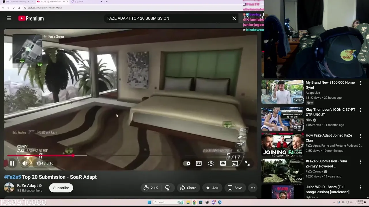The image size is (369, 207).
Task: Open File Explorer from taskbar
Action: [188, 202]
